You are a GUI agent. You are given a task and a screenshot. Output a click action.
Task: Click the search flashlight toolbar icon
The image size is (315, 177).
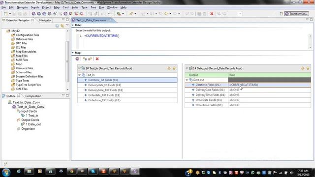119,14
